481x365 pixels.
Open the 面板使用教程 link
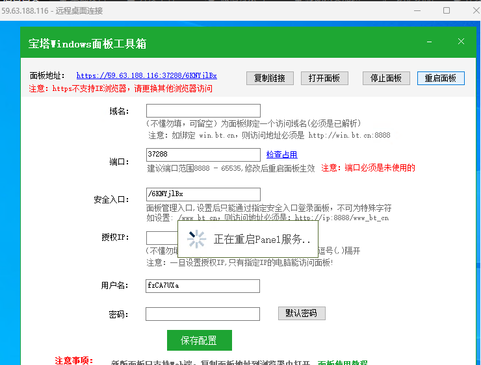pos(343,362)
